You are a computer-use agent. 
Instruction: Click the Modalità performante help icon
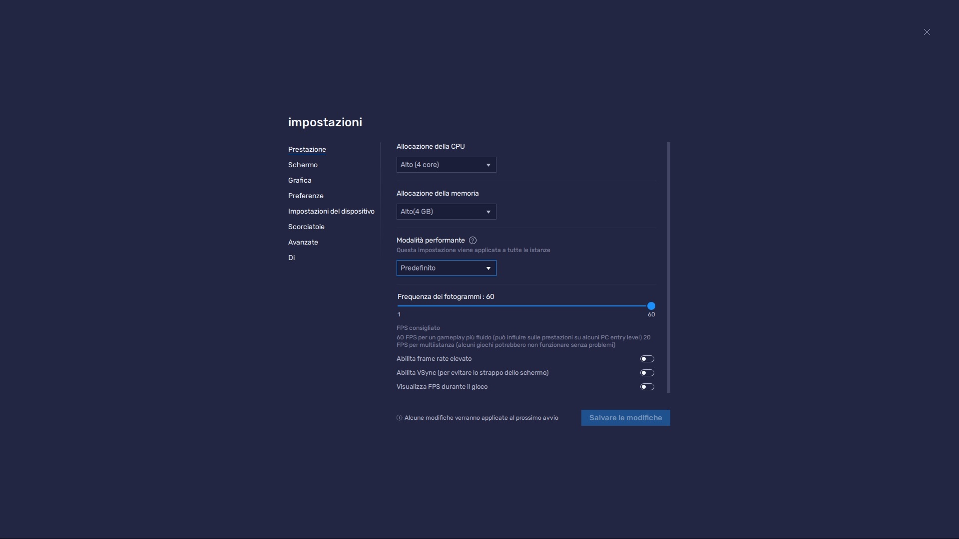pos(473,241)
